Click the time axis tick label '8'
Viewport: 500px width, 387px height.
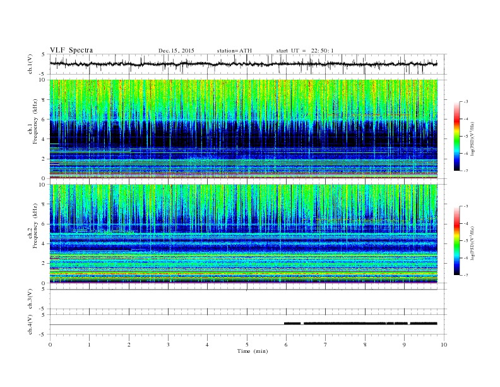tap(365, 345)
